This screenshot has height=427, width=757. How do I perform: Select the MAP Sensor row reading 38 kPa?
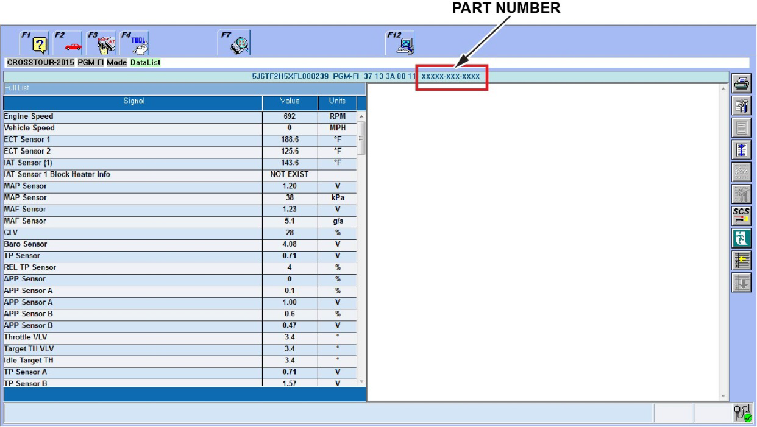(x=179, y=197)
